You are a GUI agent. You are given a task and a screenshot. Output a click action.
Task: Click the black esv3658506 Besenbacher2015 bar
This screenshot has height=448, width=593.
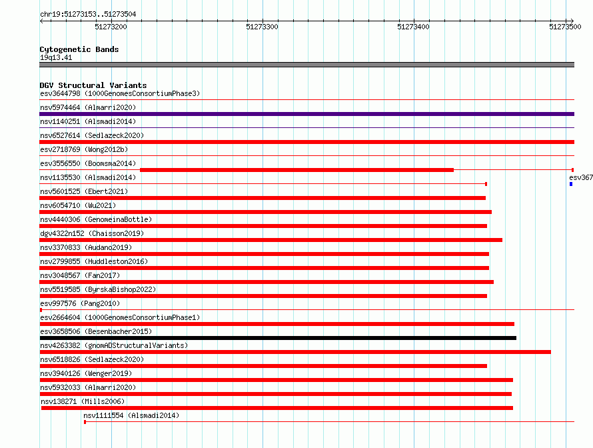coord(278,338)
